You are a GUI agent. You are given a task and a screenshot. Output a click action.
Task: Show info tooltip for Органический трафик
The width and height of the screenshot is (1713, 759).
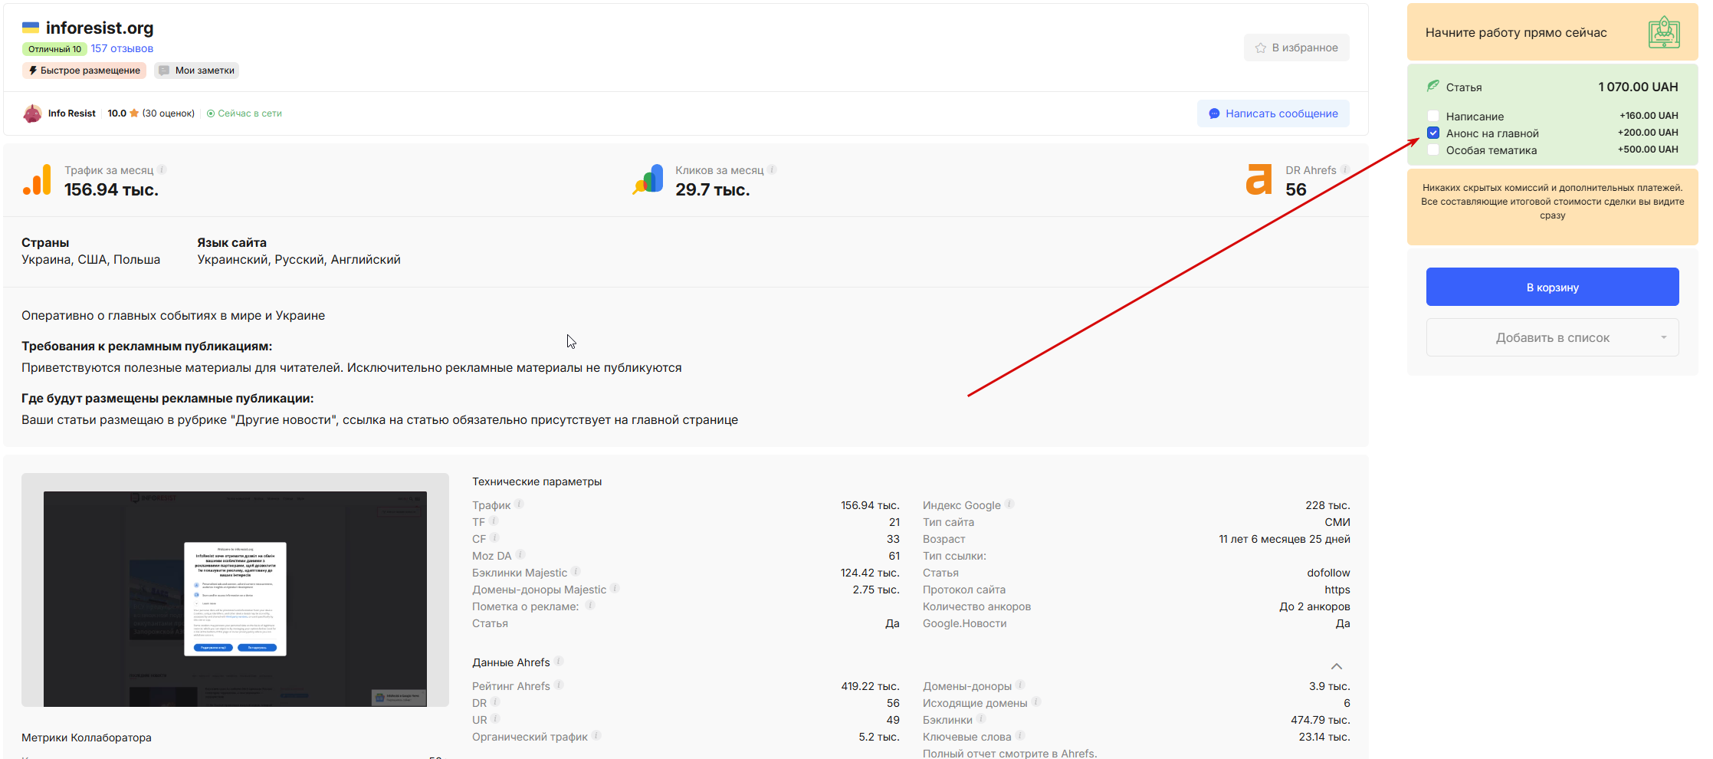596,736
